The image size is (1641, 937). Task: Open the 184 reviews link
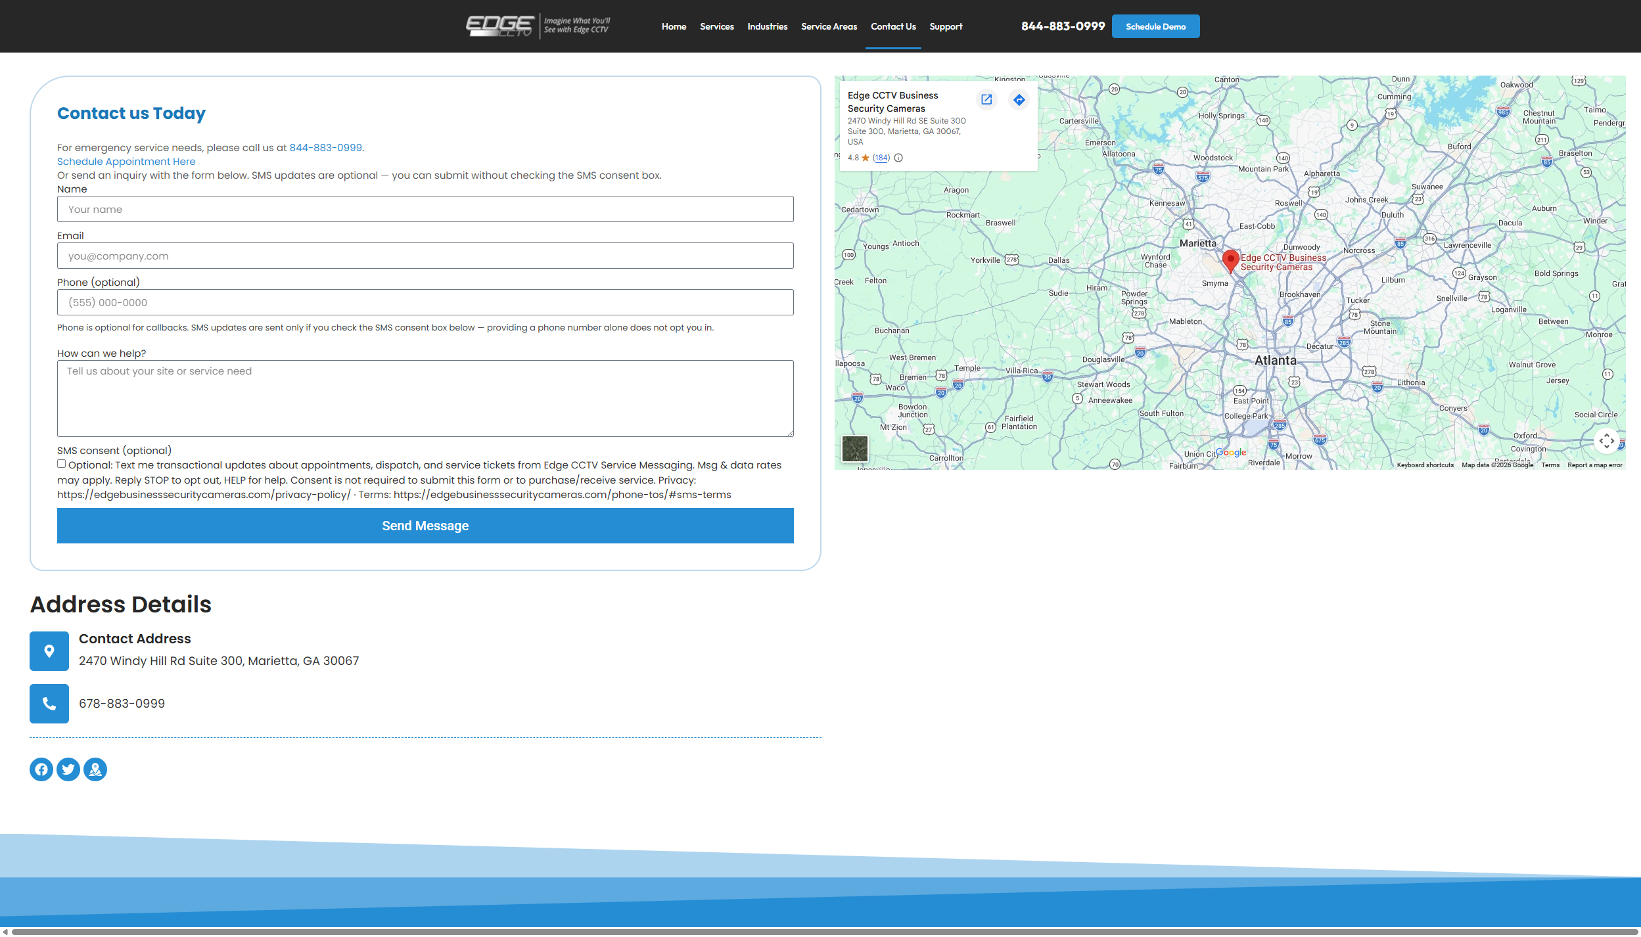click(881, 158)
